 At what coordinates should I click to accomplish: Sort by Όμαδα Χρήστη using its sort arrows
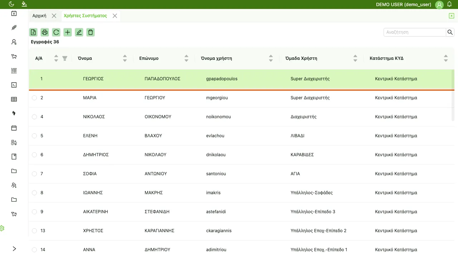[x=355, y=58]
